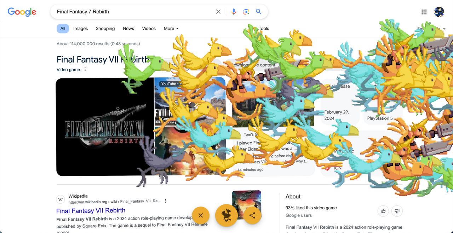This screenshot has height=233, width=453.
Task: Share the Chocobo easter egg
Action: pyautogui.click(x=252, y=215)
